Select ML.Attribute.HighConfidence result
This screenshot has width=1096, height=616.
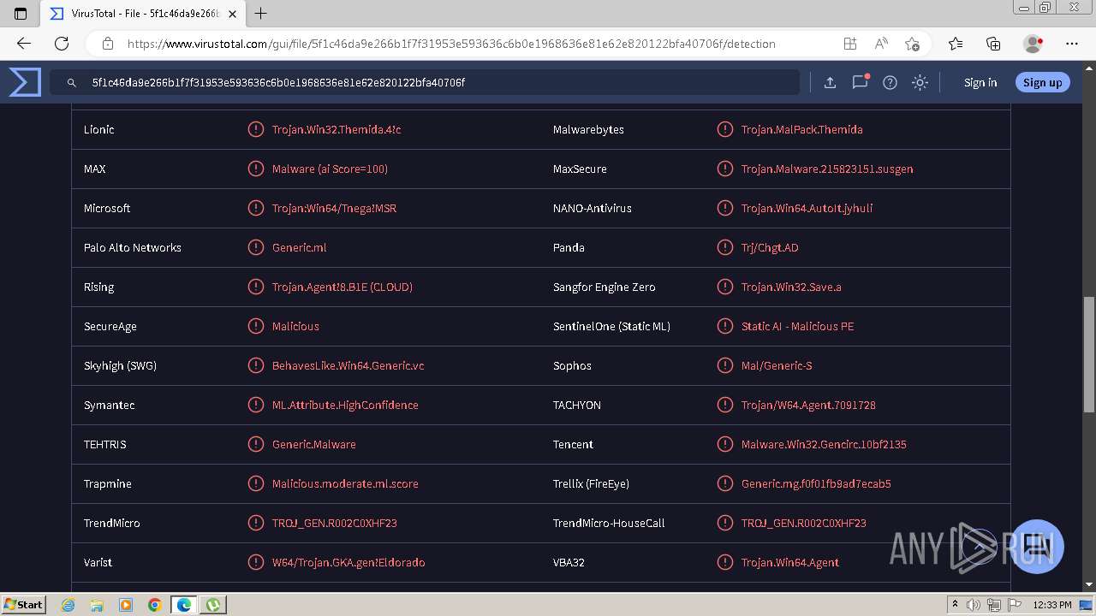(x=345, y=405)
